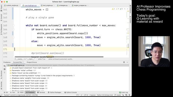Open the Project tool window sidebar button
Image resolution: width=173 pixels, height=97 pixels.
(x=1, y=8)
